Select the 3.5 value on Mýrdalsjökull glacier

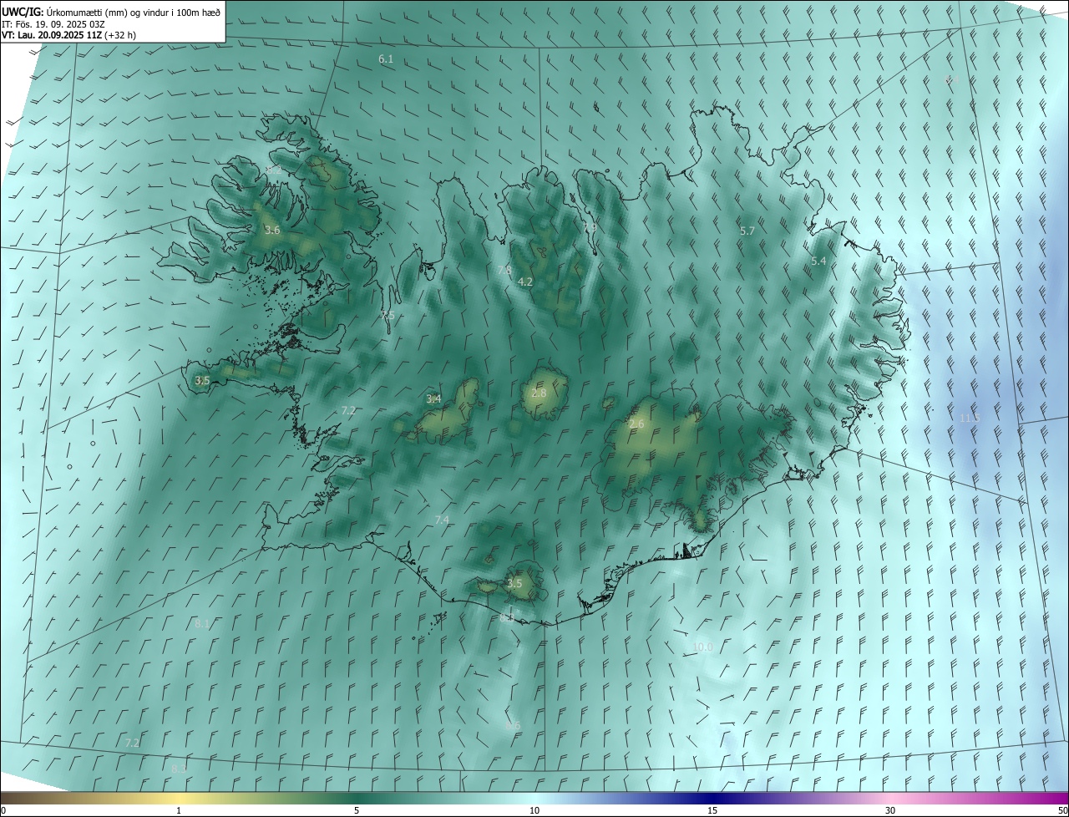514,583
